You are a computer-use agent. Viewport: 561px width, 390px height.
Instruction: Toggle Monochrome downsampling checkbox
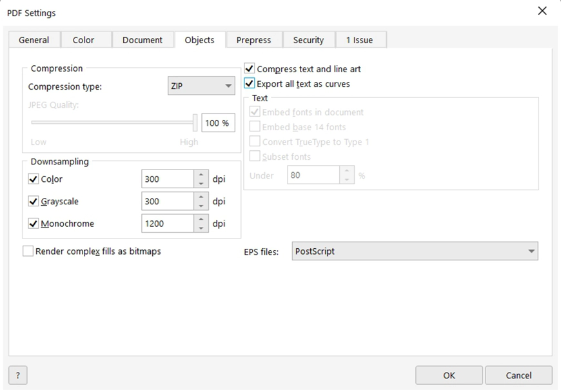tap(34, 223)
